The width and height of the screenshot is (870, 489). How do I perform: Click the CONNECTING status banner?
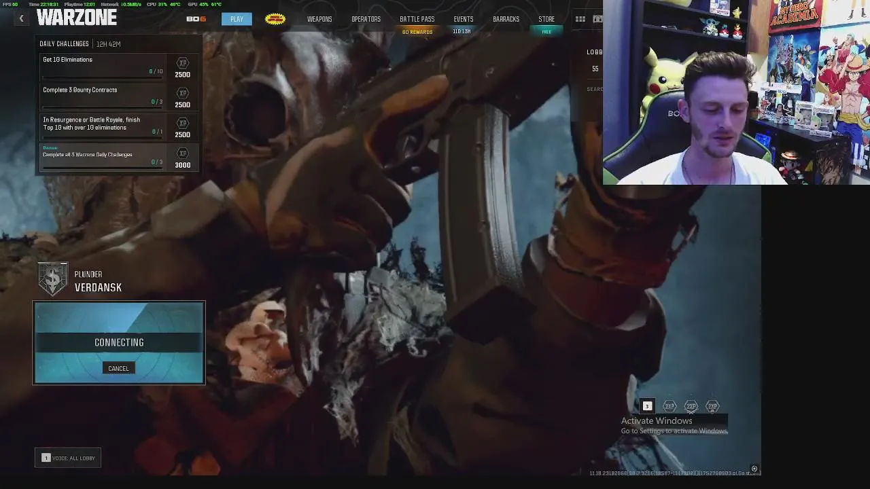pyautogui.click(x=119, y=342)
